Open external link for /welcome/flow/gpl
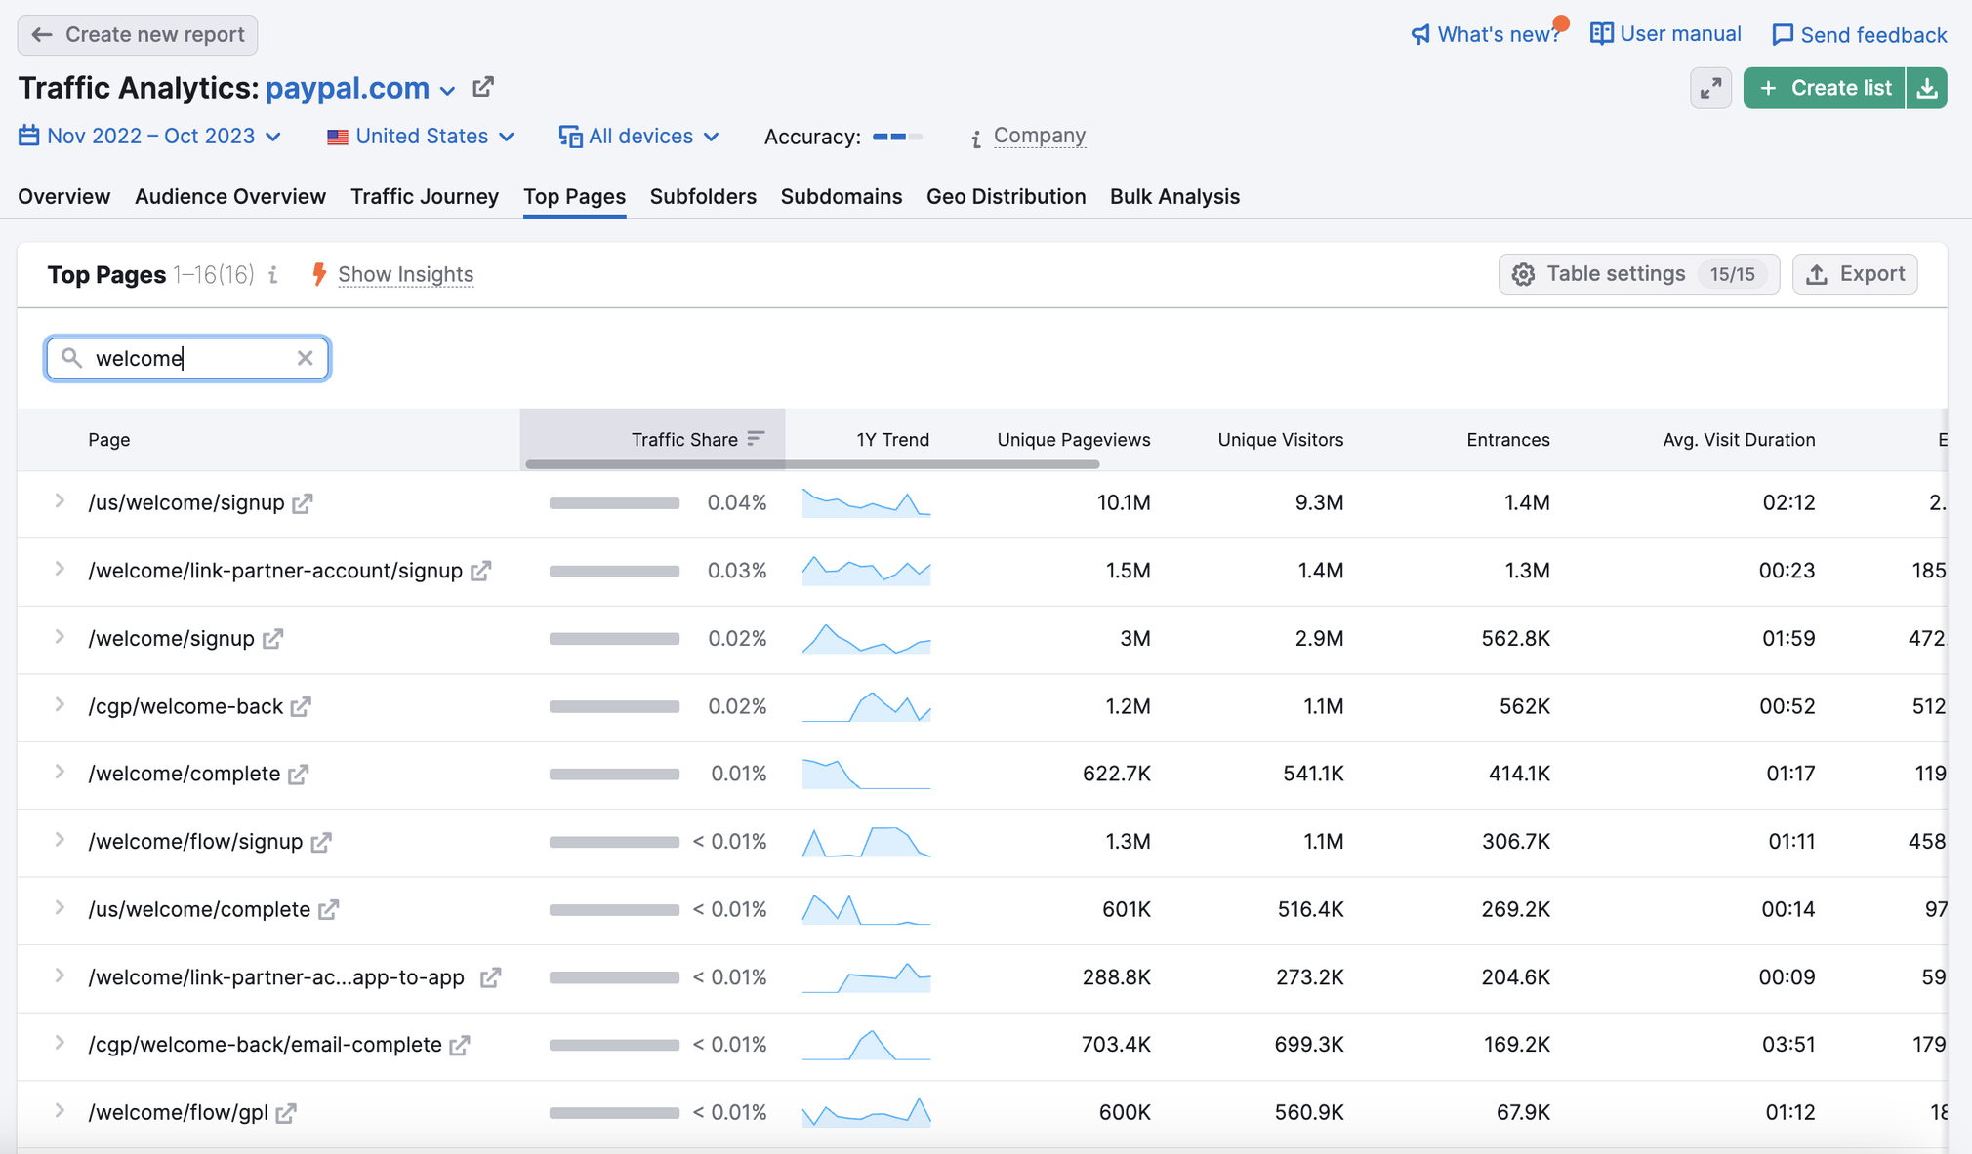The image size is (1972, 1154). (x=285, y=1113)
